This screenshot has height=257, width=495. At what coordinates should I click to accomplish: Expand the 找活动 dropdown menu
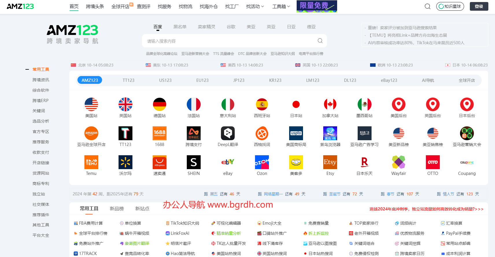[255, 6]
